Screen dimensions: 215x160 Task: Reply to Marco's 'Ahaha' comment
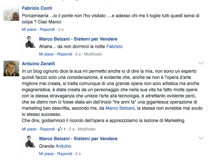click(64, 54)
